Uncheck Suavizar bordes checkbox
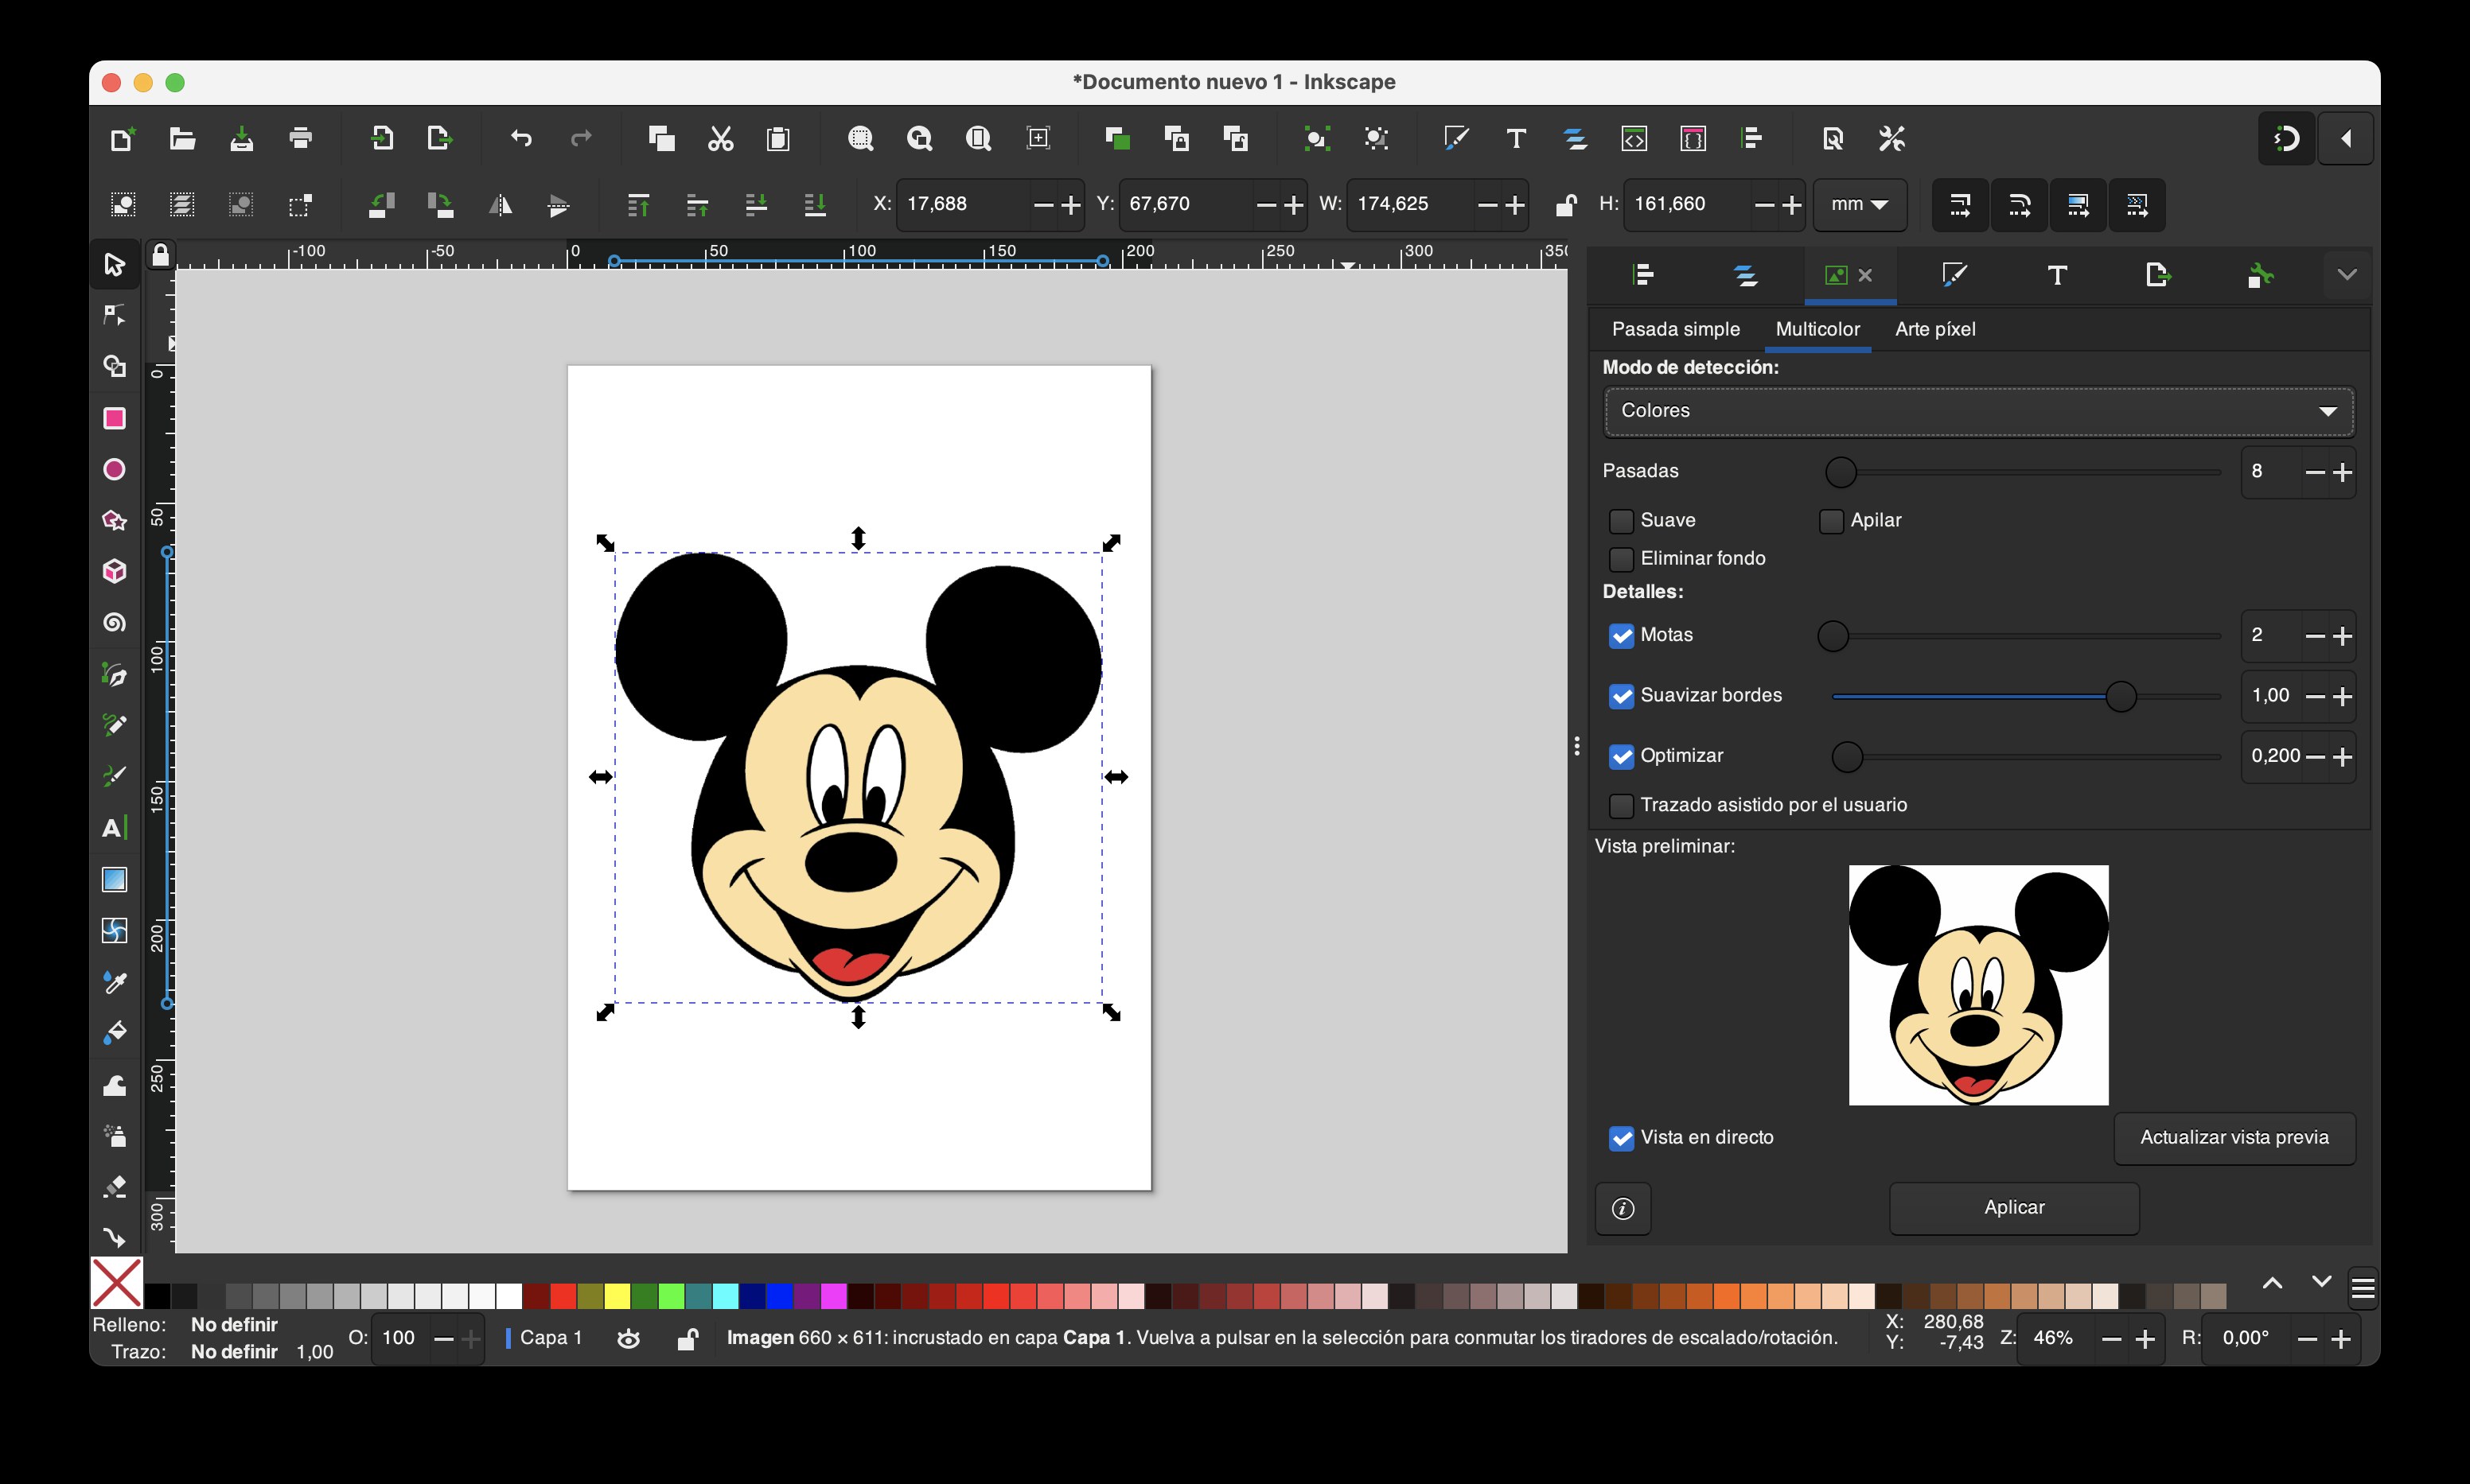This screenshot has height=1484, width=2470. pyautogui.click(x=1621, y=696)
